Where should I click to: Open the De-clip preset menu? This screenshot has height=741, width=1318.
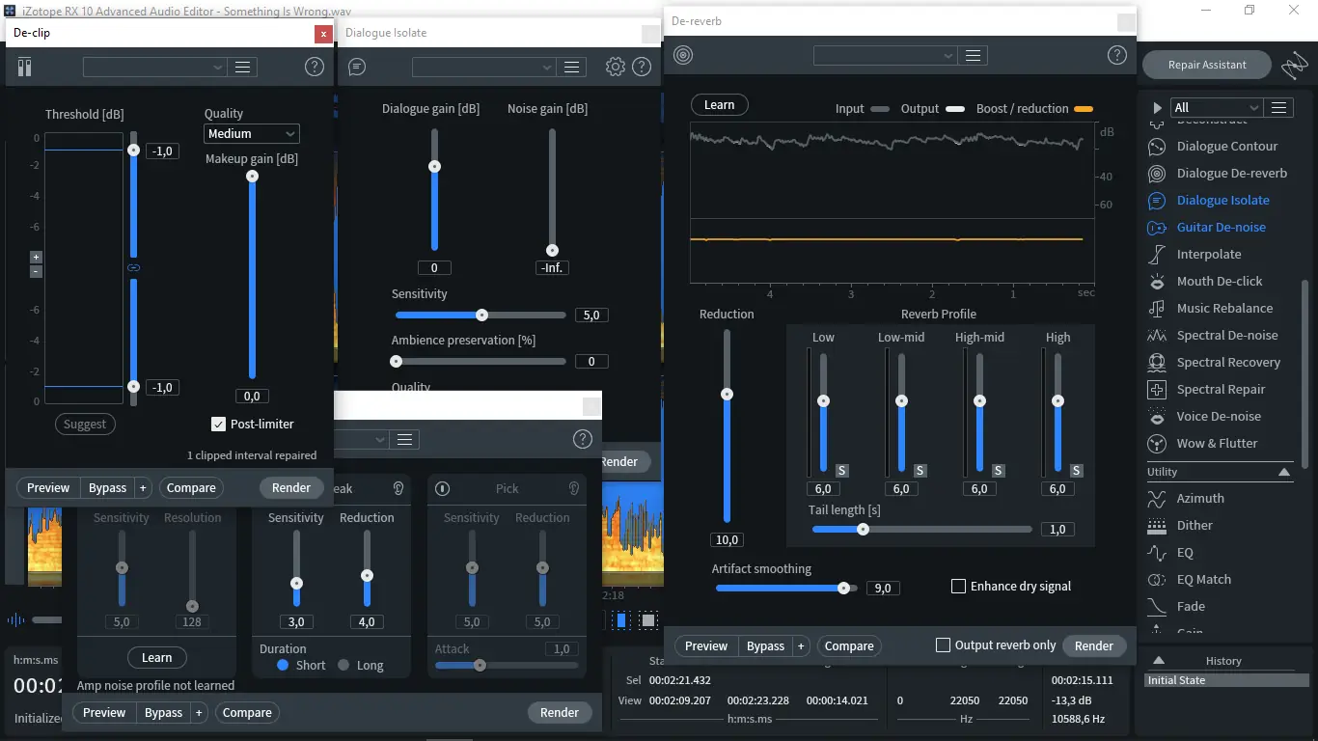pyautogui.click(x=243, y=67)
